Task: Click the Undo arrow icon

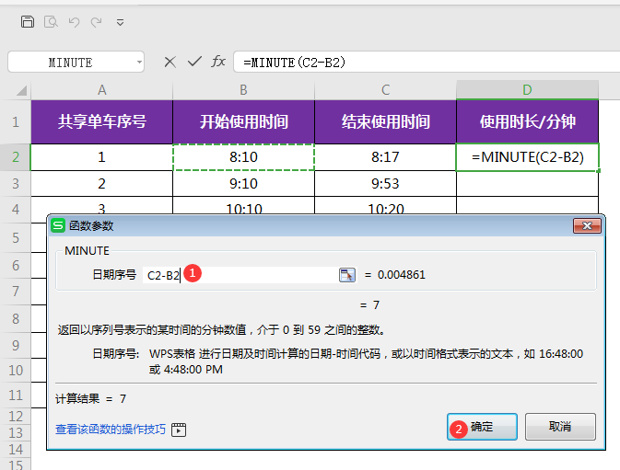Action: coord(75,21)
